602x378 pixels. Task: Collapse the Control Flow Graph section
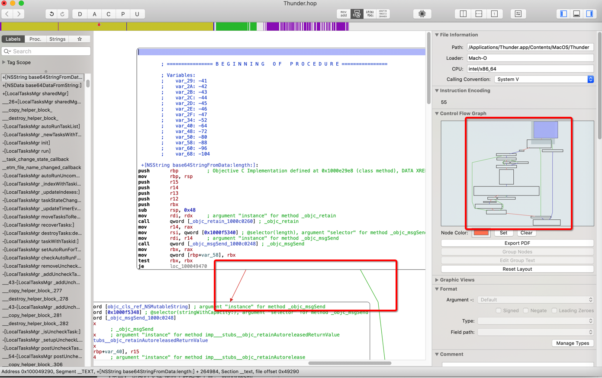437,113
